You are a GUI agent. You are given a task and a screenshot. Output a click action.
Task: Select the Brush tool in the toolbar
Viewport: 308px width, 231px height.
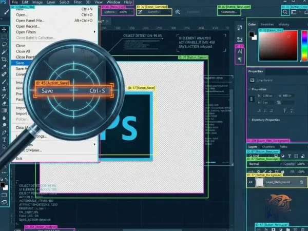4,81
